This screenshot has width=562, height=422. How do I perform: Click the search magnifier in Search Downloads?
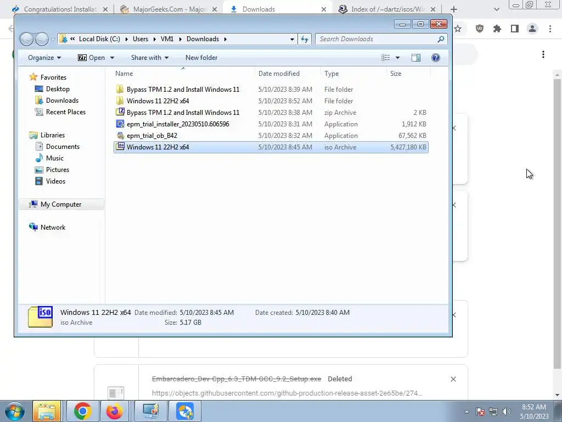(441, 39)
